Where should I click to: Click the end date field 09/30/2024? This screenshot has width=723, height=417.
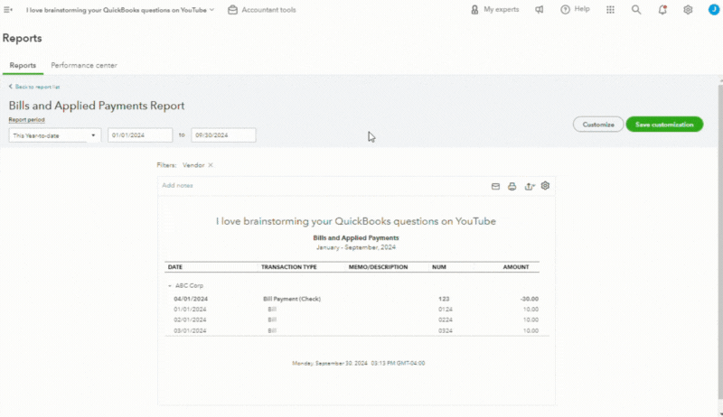(223, 135)
